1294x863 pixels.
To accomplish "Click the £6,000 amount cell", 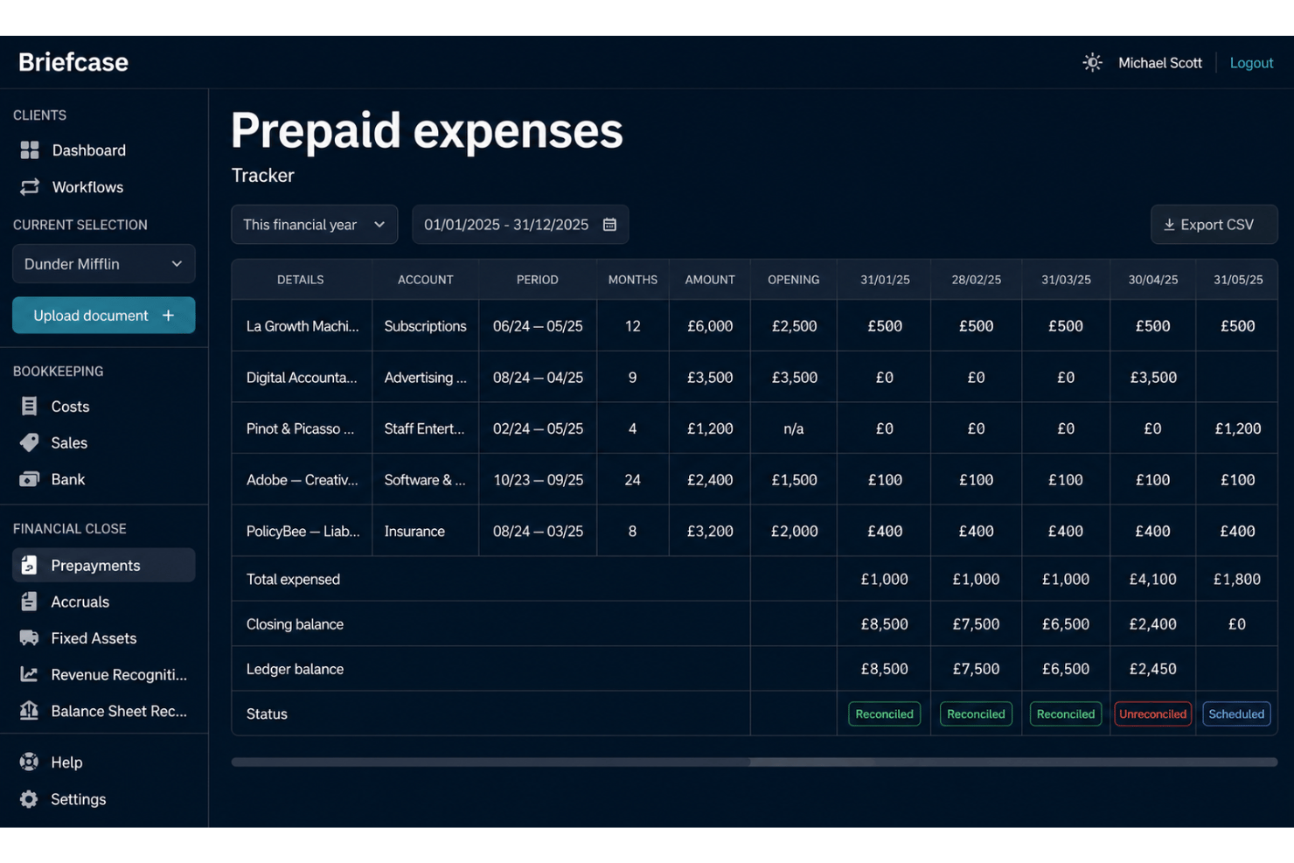I will [x=710, y=326].
